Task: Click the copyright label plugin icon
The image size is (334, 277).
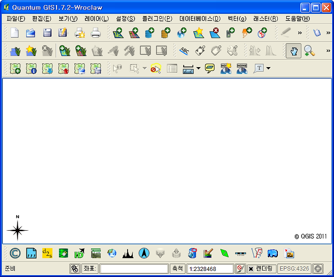Action: click(x=15, y=253)
